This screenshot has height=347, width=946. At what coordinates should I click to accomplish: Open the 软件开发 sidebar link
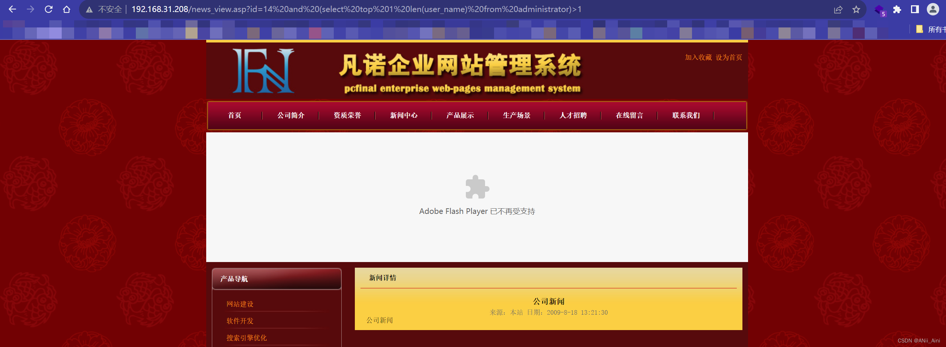(x=240, y=321)
